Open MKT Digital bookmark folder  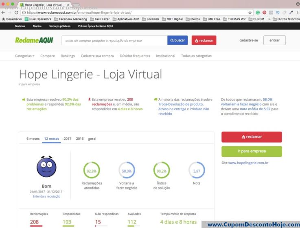172,19
